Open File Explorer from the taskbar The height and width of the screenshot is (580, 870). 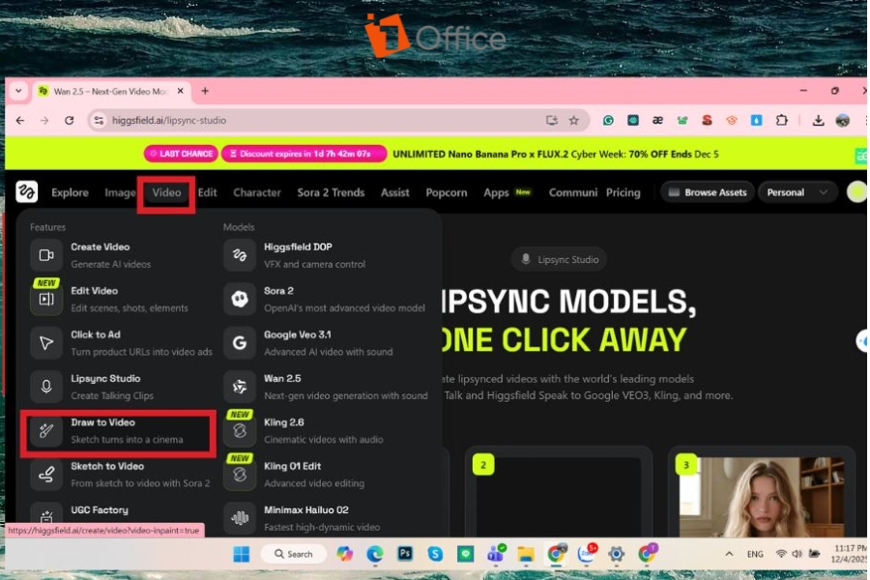point(526,553)
